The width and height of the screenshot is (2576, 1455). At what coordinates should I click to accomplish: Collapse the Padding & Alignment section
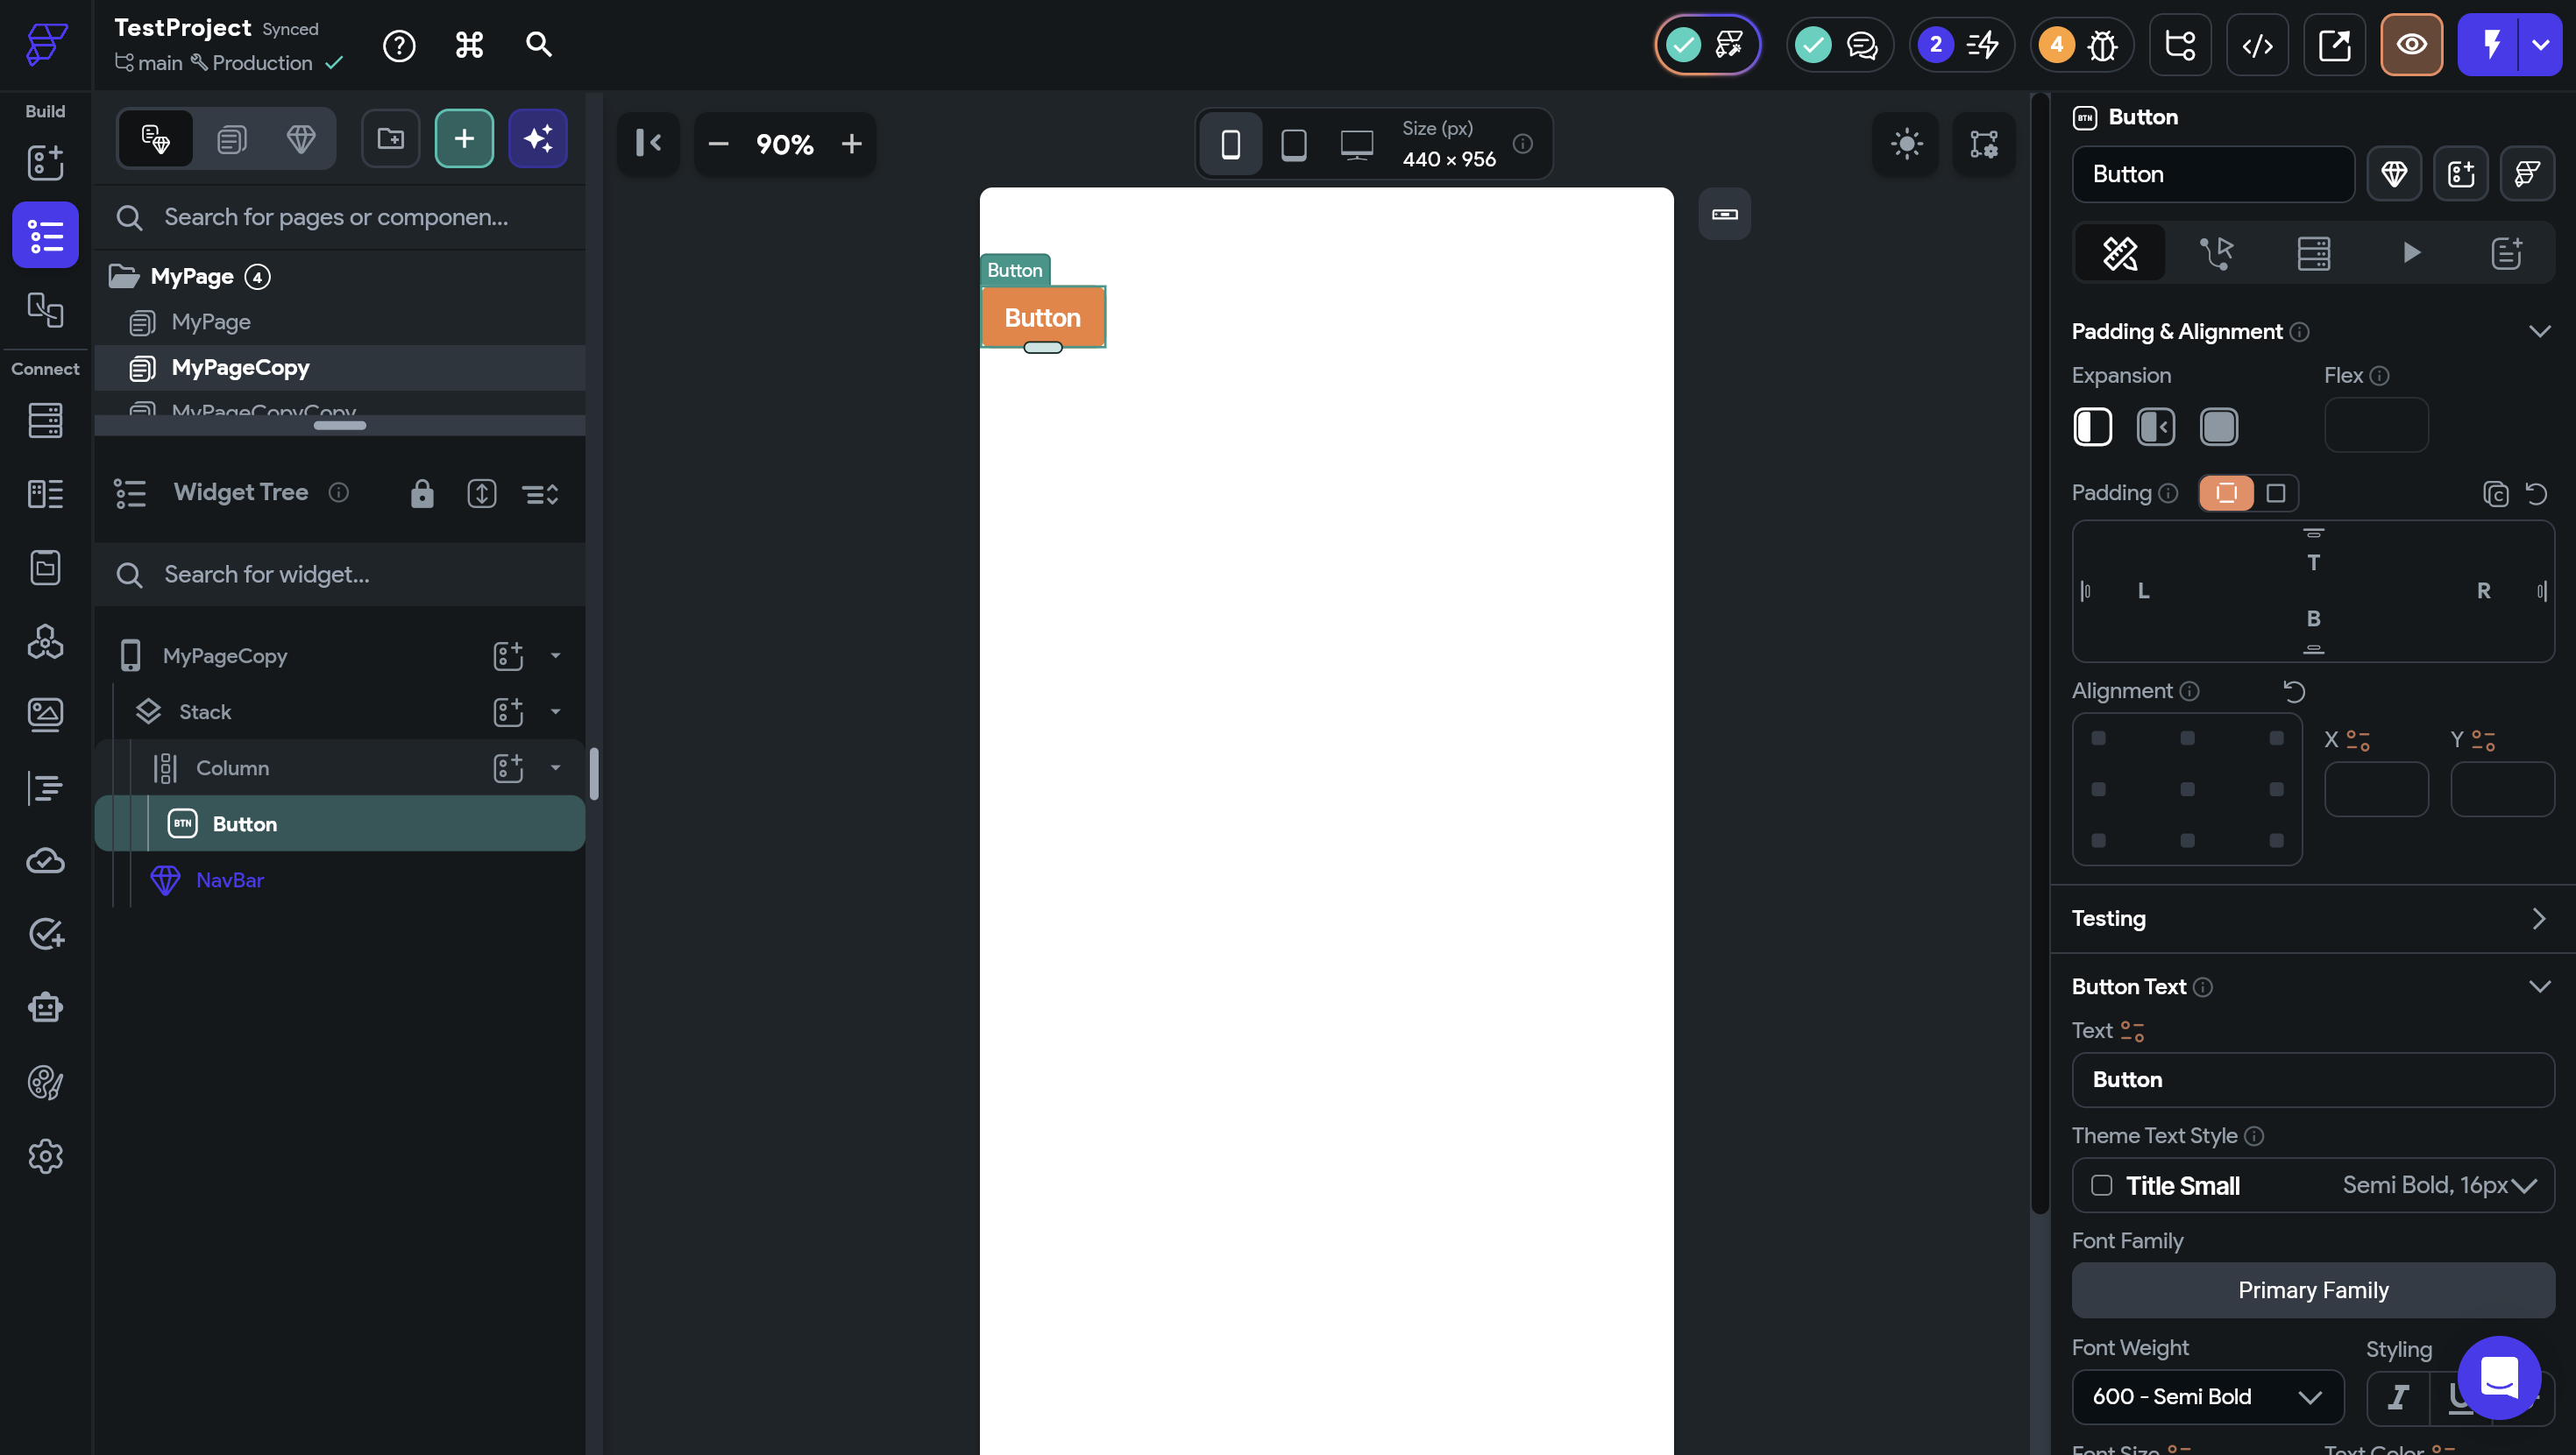coord(2539,332)
